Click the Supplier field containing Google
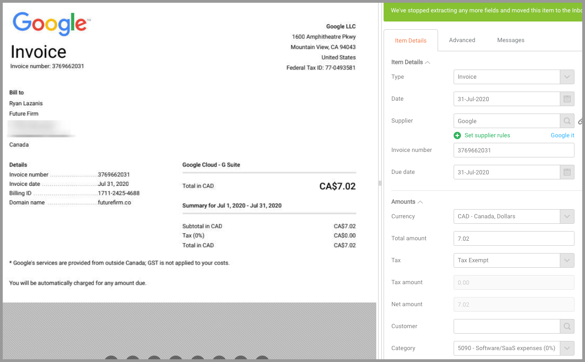Viewport: 585px width, 362px height. coord(507,121)
